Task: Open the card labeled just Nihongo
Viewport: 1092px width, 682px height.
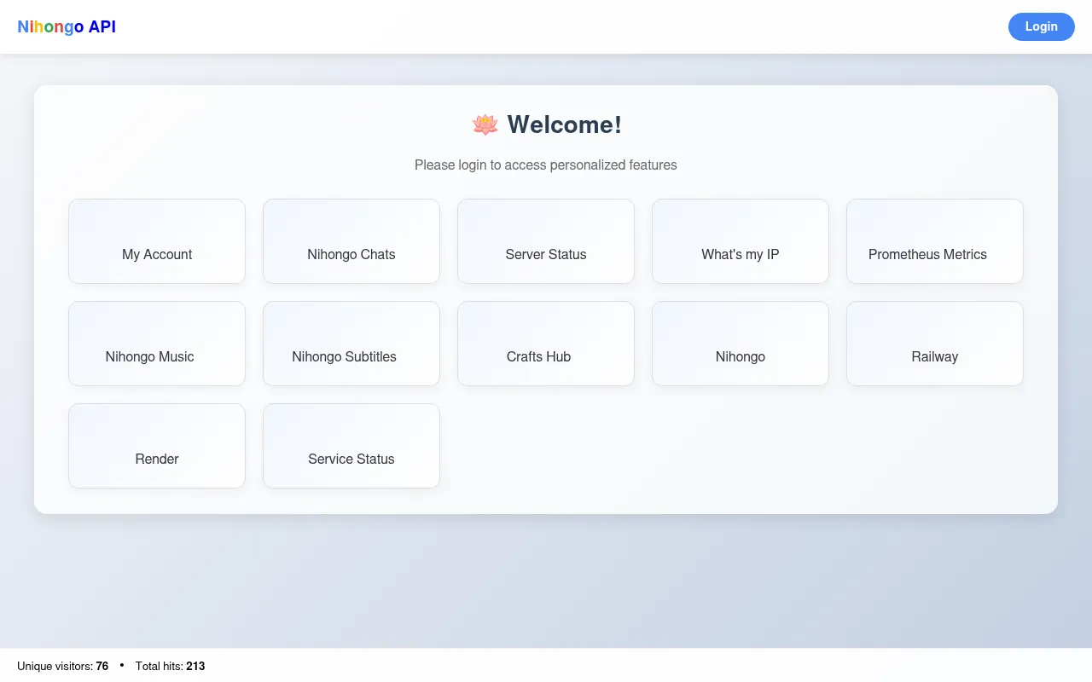Action: point(741,344)
